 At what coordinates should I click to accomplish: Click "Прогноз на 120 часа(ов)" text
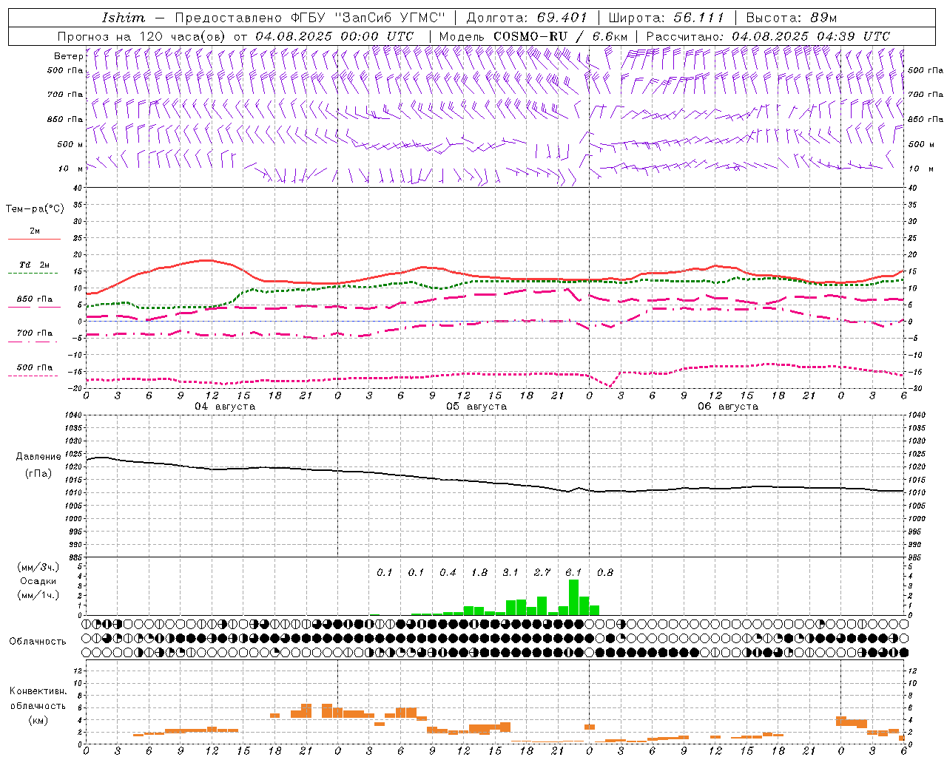pyautogui.click(x=143, y=36)
